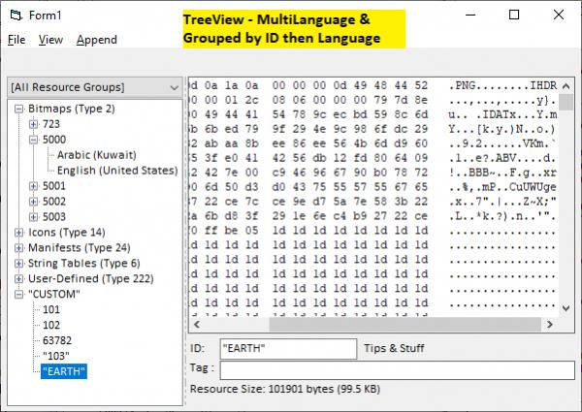Select tree item 5000
Image resolution: width=582 pixels, height=412 pixels.
pyautogui.click(x=54, y=140)
